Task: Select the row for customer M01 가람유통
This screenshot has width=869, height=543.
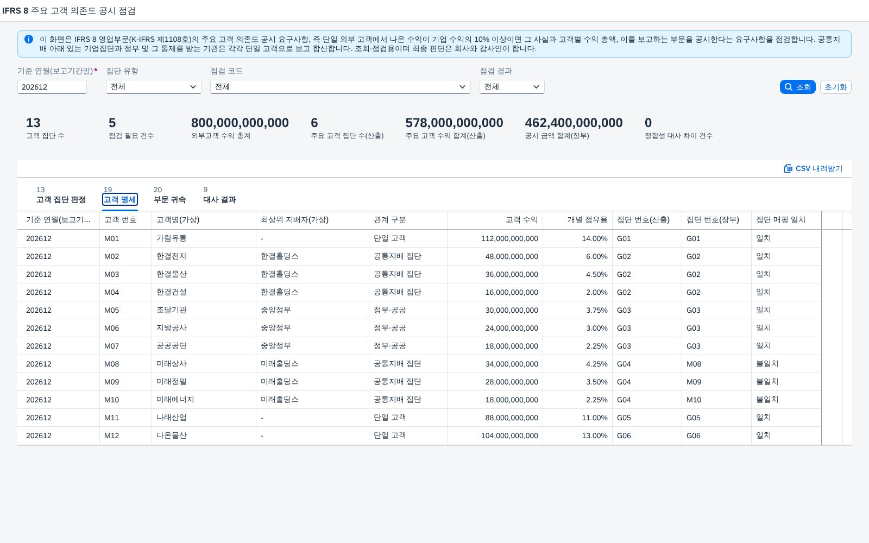Action: (x=419, y=238)
